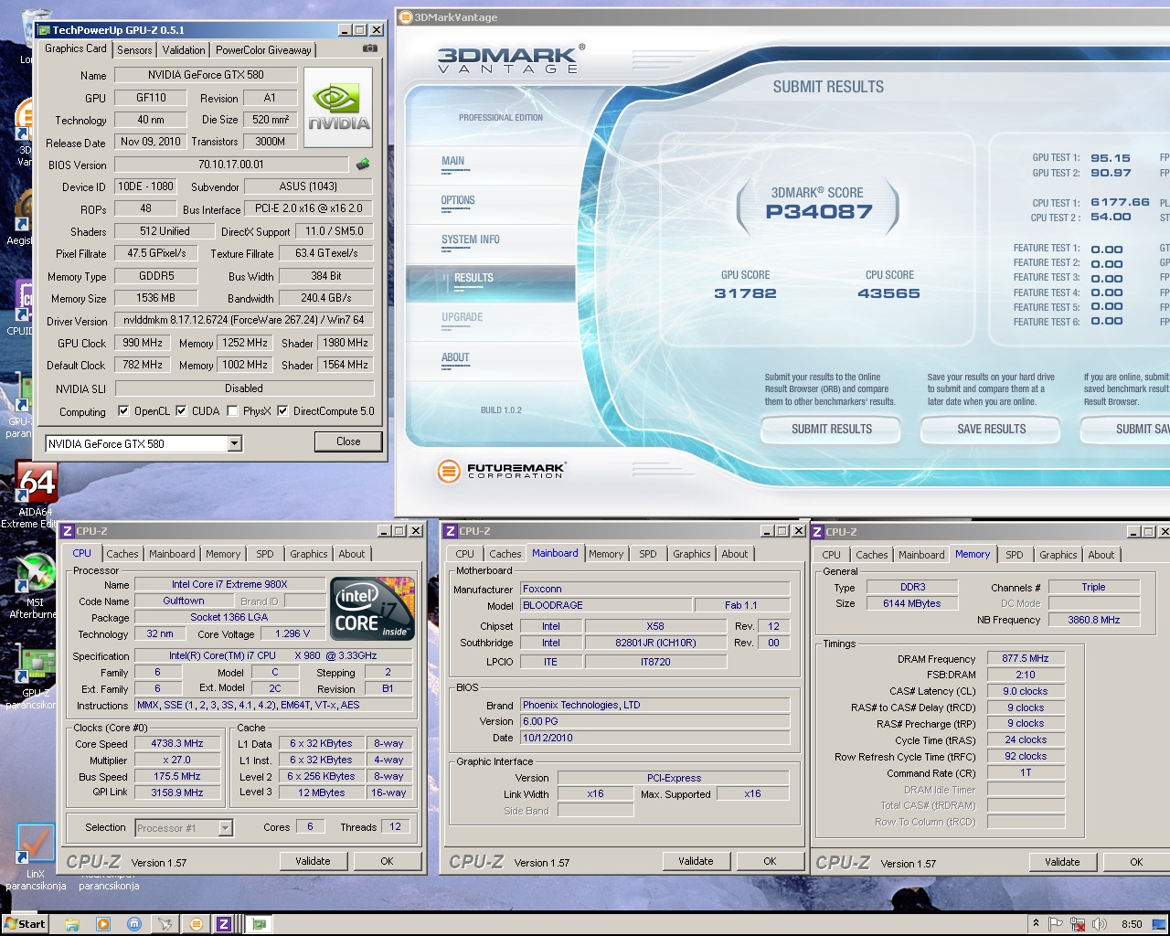The height and width of the screenshot is (936, 1170).
Task: Click the Driver Version field in GPU-Z
Action: tap(243, 320)
